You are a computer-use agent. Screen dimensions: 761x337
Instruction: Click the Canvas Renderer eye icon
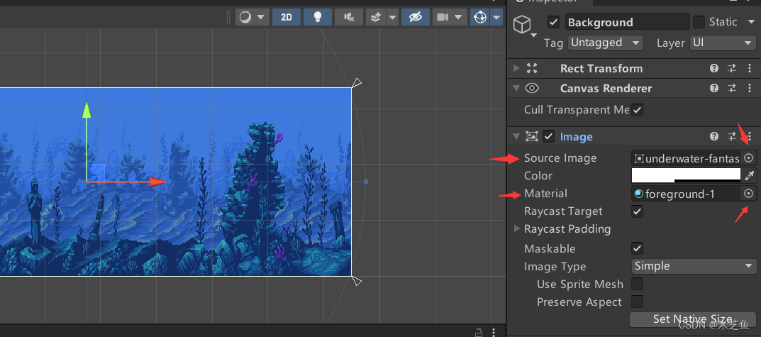pyautogui.click(x=532, y=88)
